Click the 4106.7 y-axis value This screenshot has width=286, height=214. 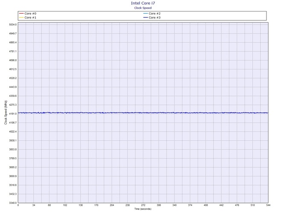13,123
